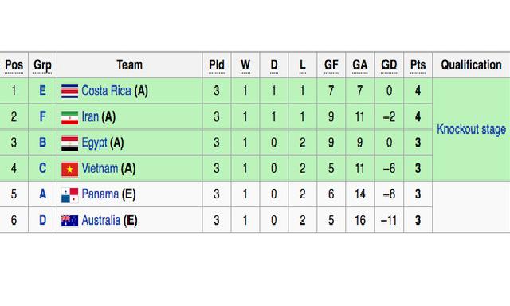The image size is (510, 306).
Task: Open the Egypt team link
Action: (x=94, y=143)
